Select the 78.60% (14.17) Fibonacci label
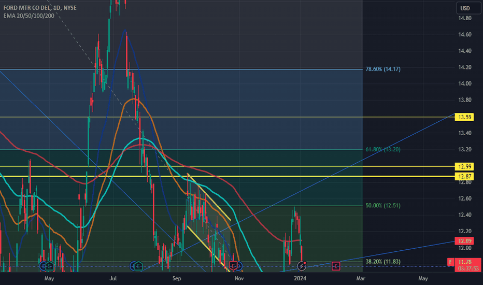The height and width of the screenshot is (285, 483). tap(383, 69)
